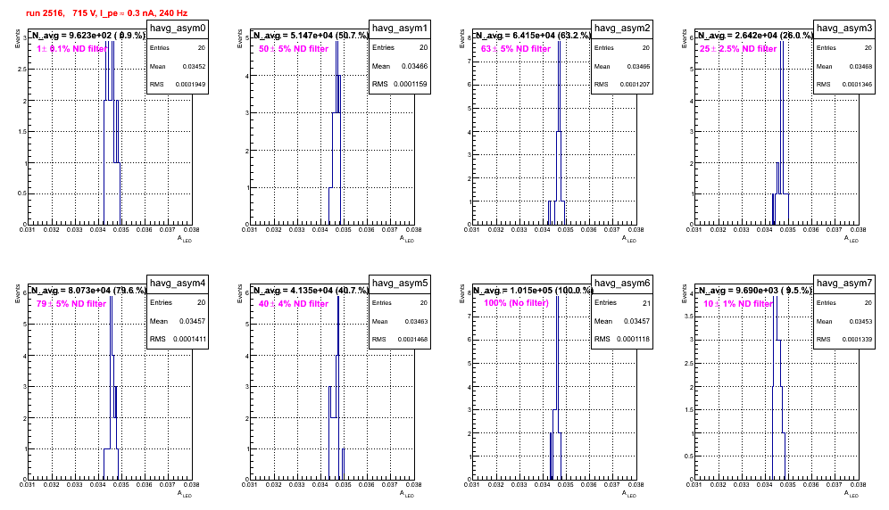Select the havg_asym7 stats box title
The width and height of the screenshot is (889, 510).
(844, 284)
